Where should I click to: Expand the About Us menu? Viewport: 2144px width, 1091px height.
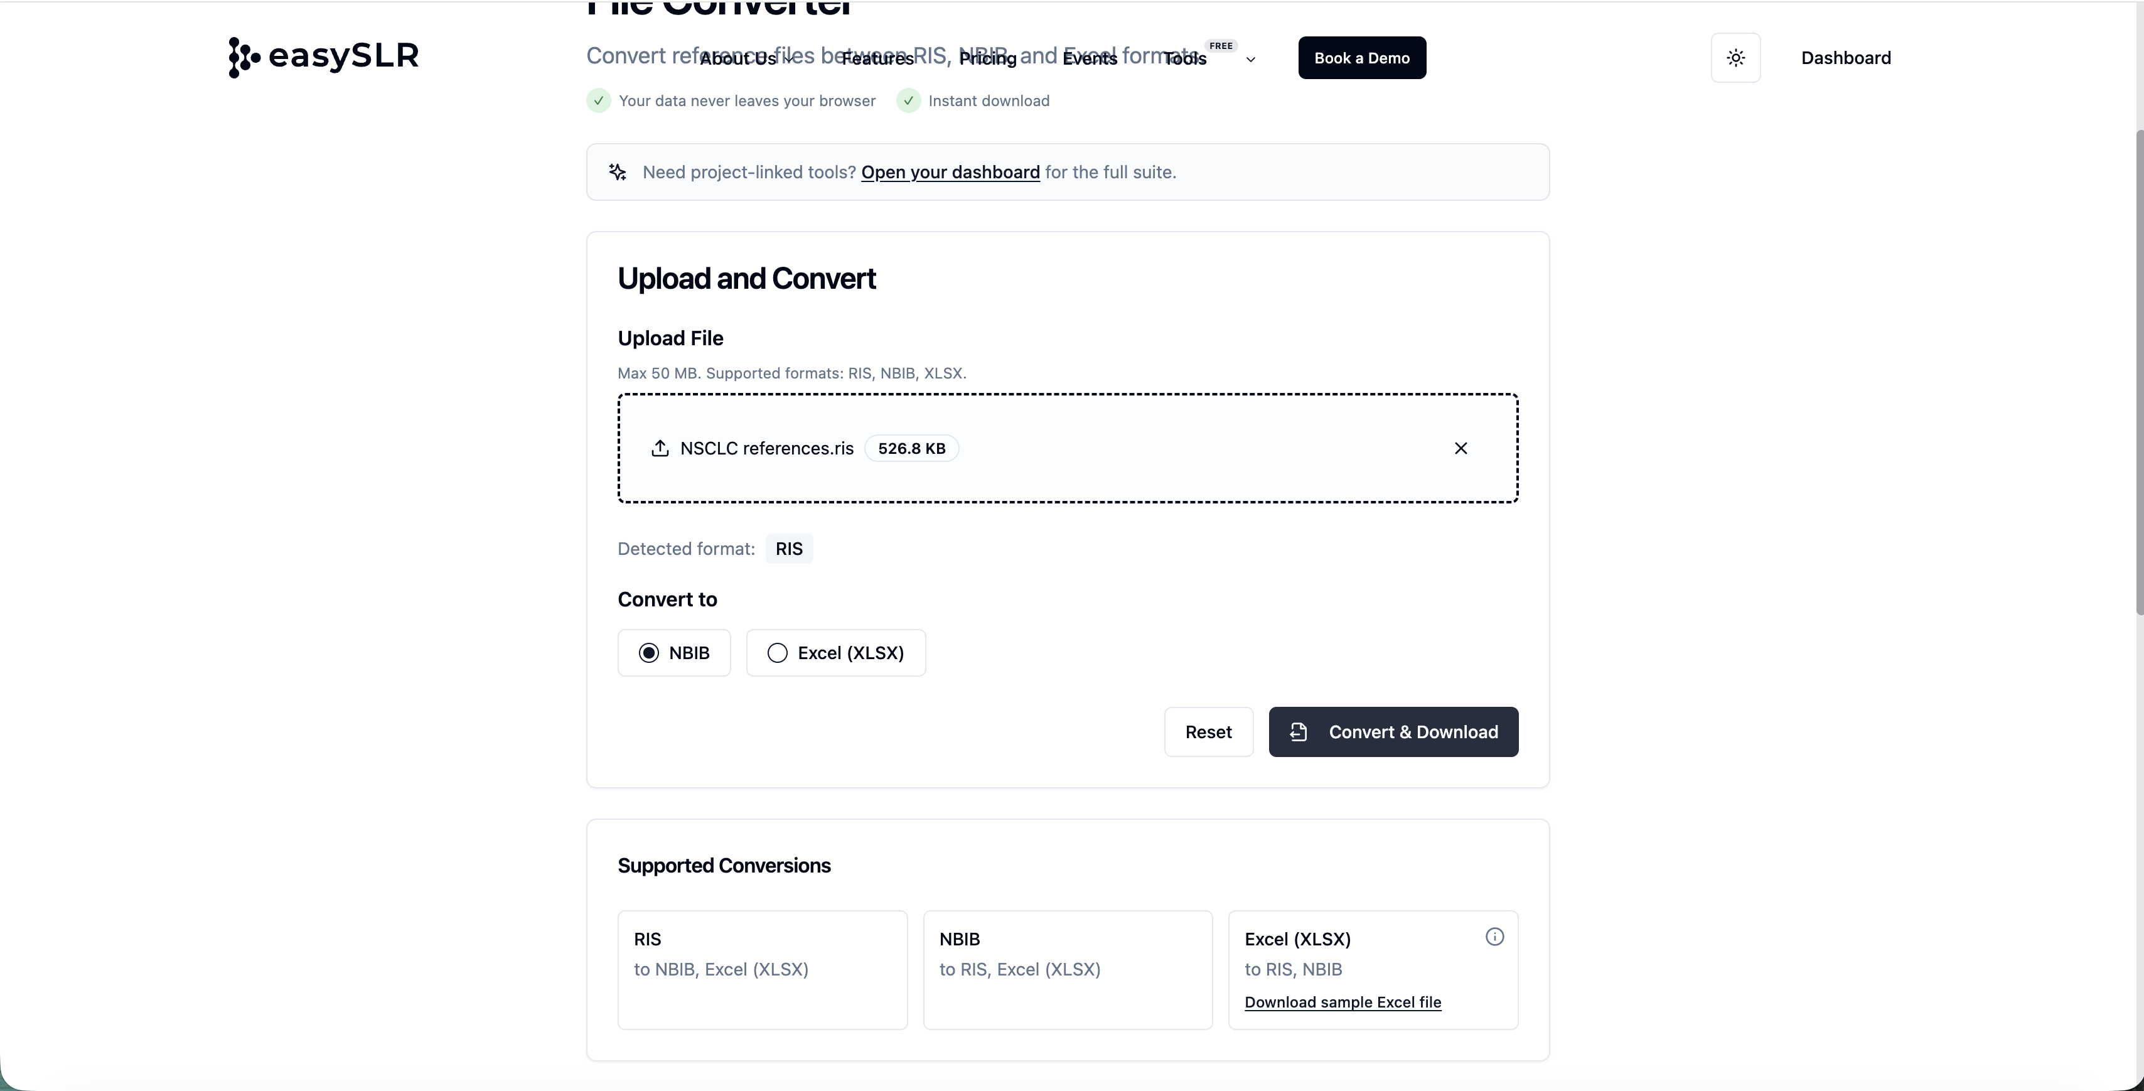743,58
